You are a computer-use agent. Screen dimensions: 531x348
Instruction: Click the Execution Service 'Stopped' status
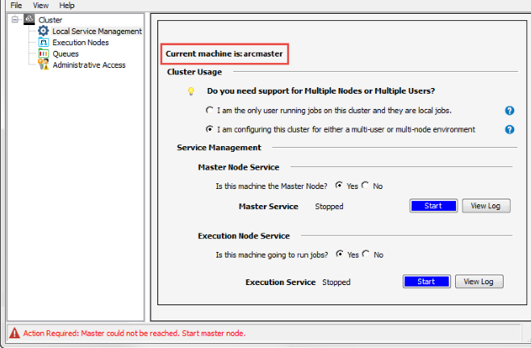tap(337, 282)
